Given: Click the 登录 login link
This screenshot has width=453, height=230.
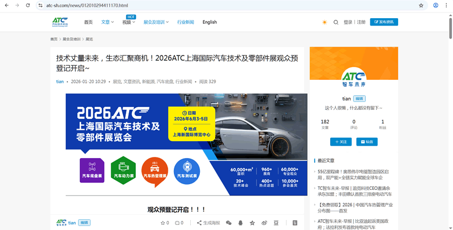Looking at the screenshot, I should click(348, 22).
